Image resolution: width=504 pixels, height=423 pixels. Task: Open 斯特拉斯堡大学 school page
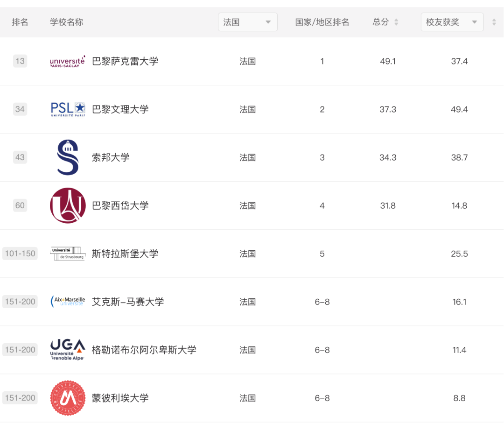tap(125, 254)
